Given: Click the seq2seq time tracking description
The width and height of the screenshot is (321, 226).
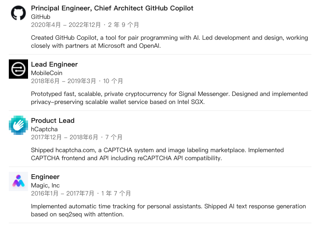Looking at the screenshot, I should pyautogui.click(x=168, y=210).
